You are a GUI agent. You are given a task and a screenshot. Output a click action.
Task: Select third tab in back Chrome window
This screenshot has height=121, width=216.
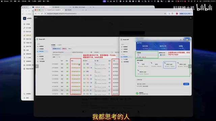point(82,7)
